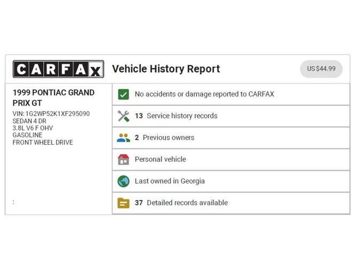The width and height of the screenshot is (356, 267).
Task: Click the 3.8L V6 F OHV engine line
Action: pos(33,128)
